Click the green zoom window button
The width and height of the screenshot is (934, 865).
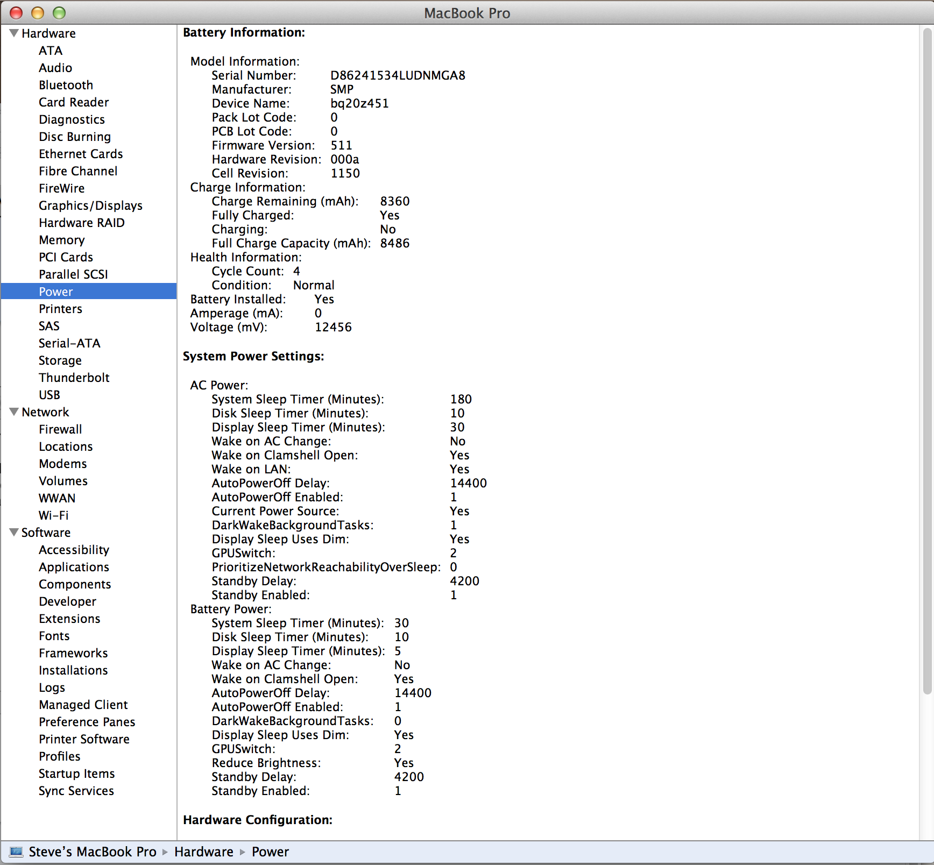point(59,13)
